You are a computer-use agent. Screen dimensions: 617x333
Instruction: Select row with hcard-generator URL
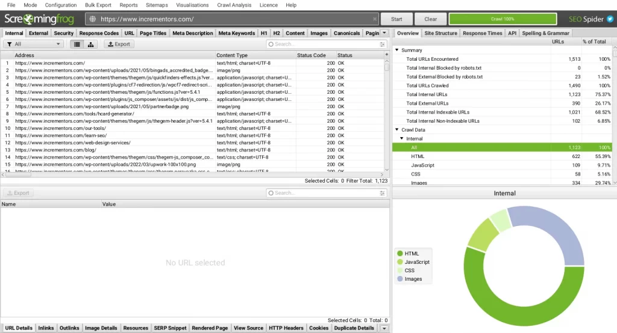[x=192, y=114]
